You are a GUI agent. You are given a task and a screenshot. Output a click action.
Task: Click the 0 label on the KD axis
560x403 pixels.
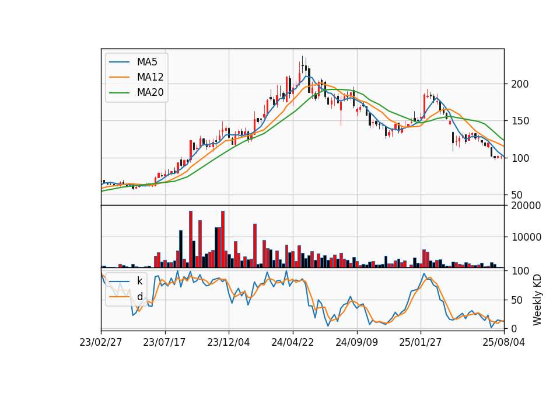[x=514, y=328]
